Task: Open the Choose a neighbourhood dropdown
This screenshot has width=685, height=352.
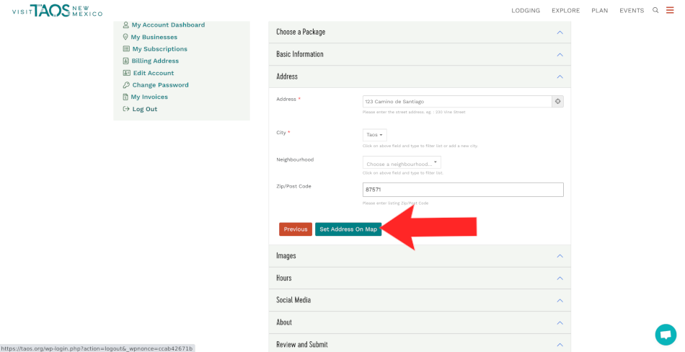Action: 402,164
